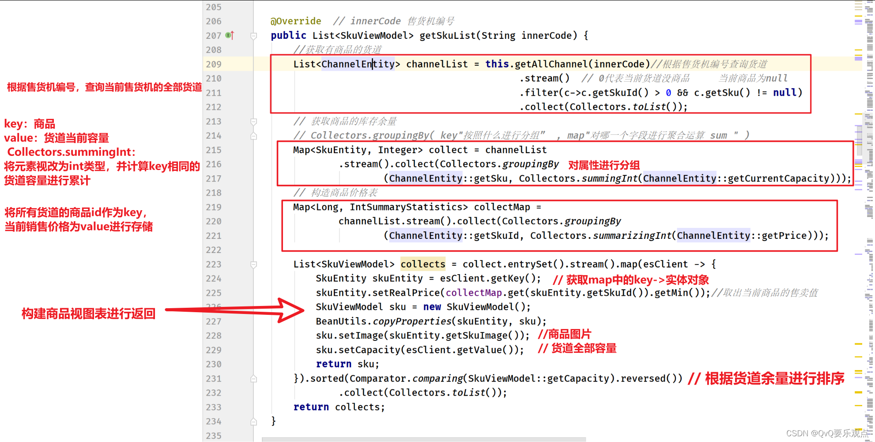Image resolution: width=875 pixels, height=442 pixels.
Task: Click the highlighted collects variable on line 223
Action: (x=423, y=264)
